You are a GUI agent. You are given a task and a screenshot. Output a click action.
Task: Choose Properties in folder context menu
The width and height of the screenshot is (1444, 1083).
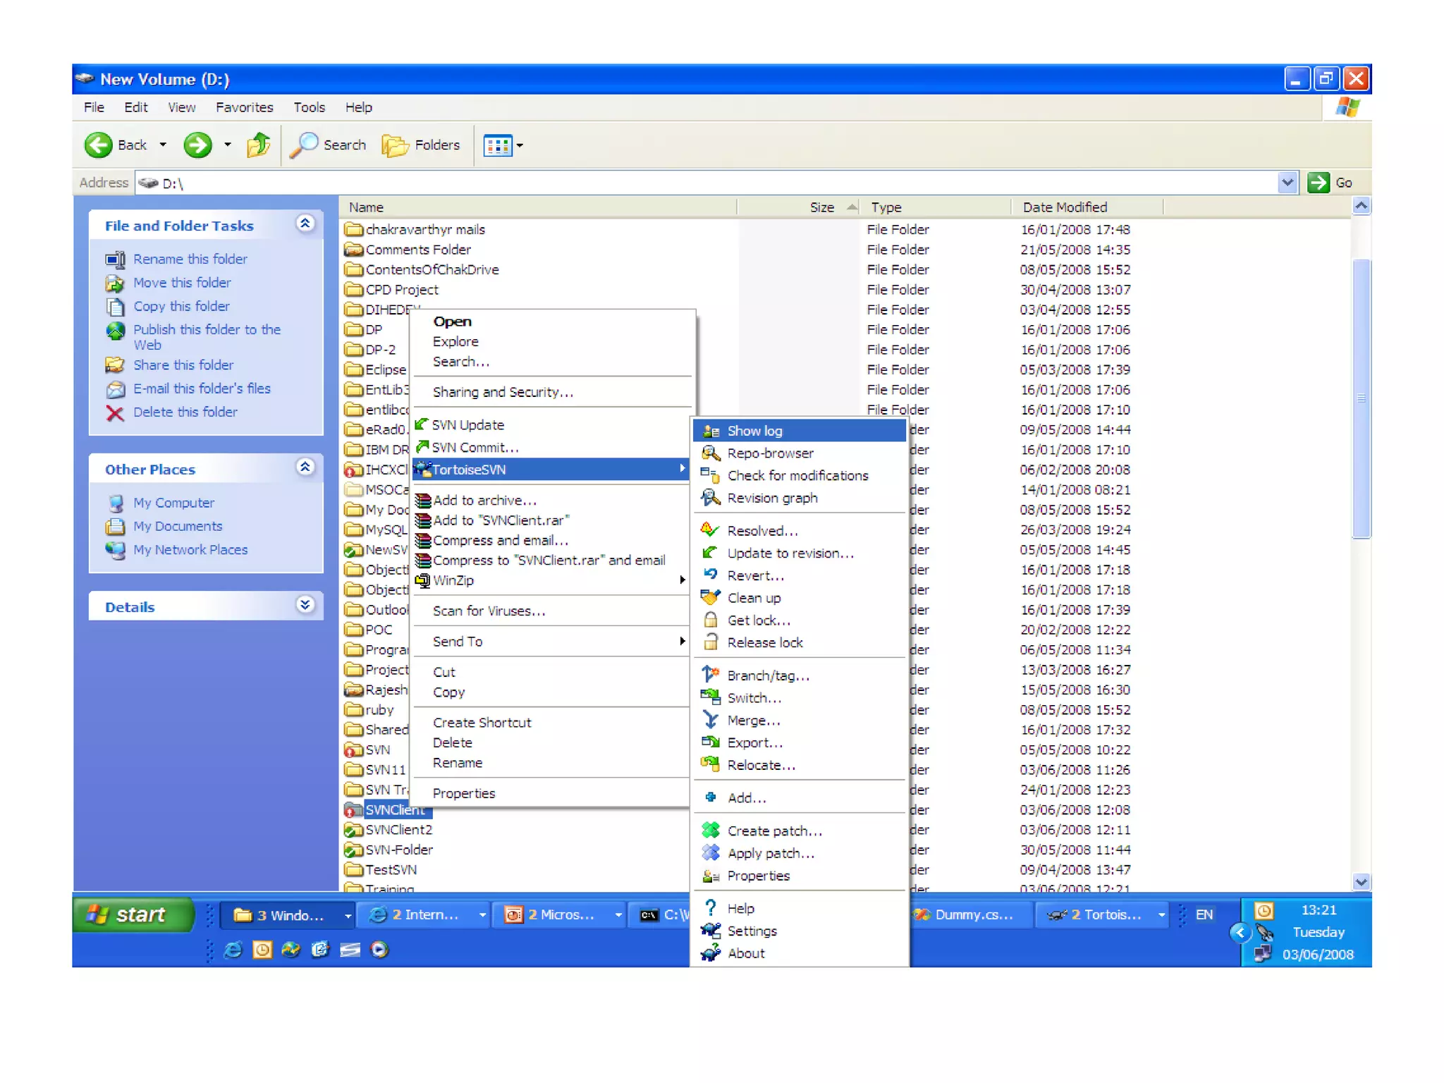[x=463, y=793]
